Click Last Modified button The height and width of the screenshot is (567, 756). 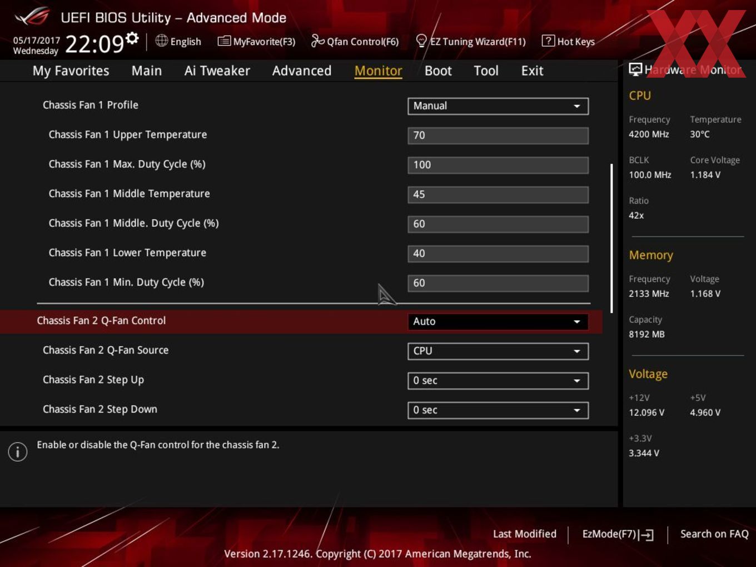(524, 534)
